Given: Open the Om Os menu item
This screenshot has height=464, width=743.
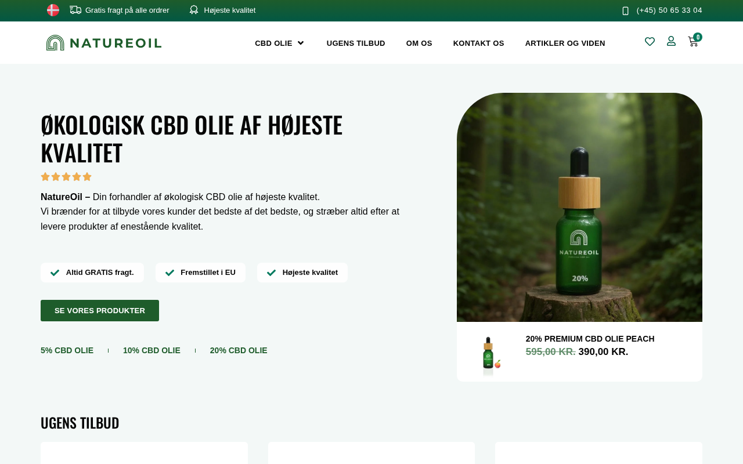Looking at the screenshot, I should [419, 43].
